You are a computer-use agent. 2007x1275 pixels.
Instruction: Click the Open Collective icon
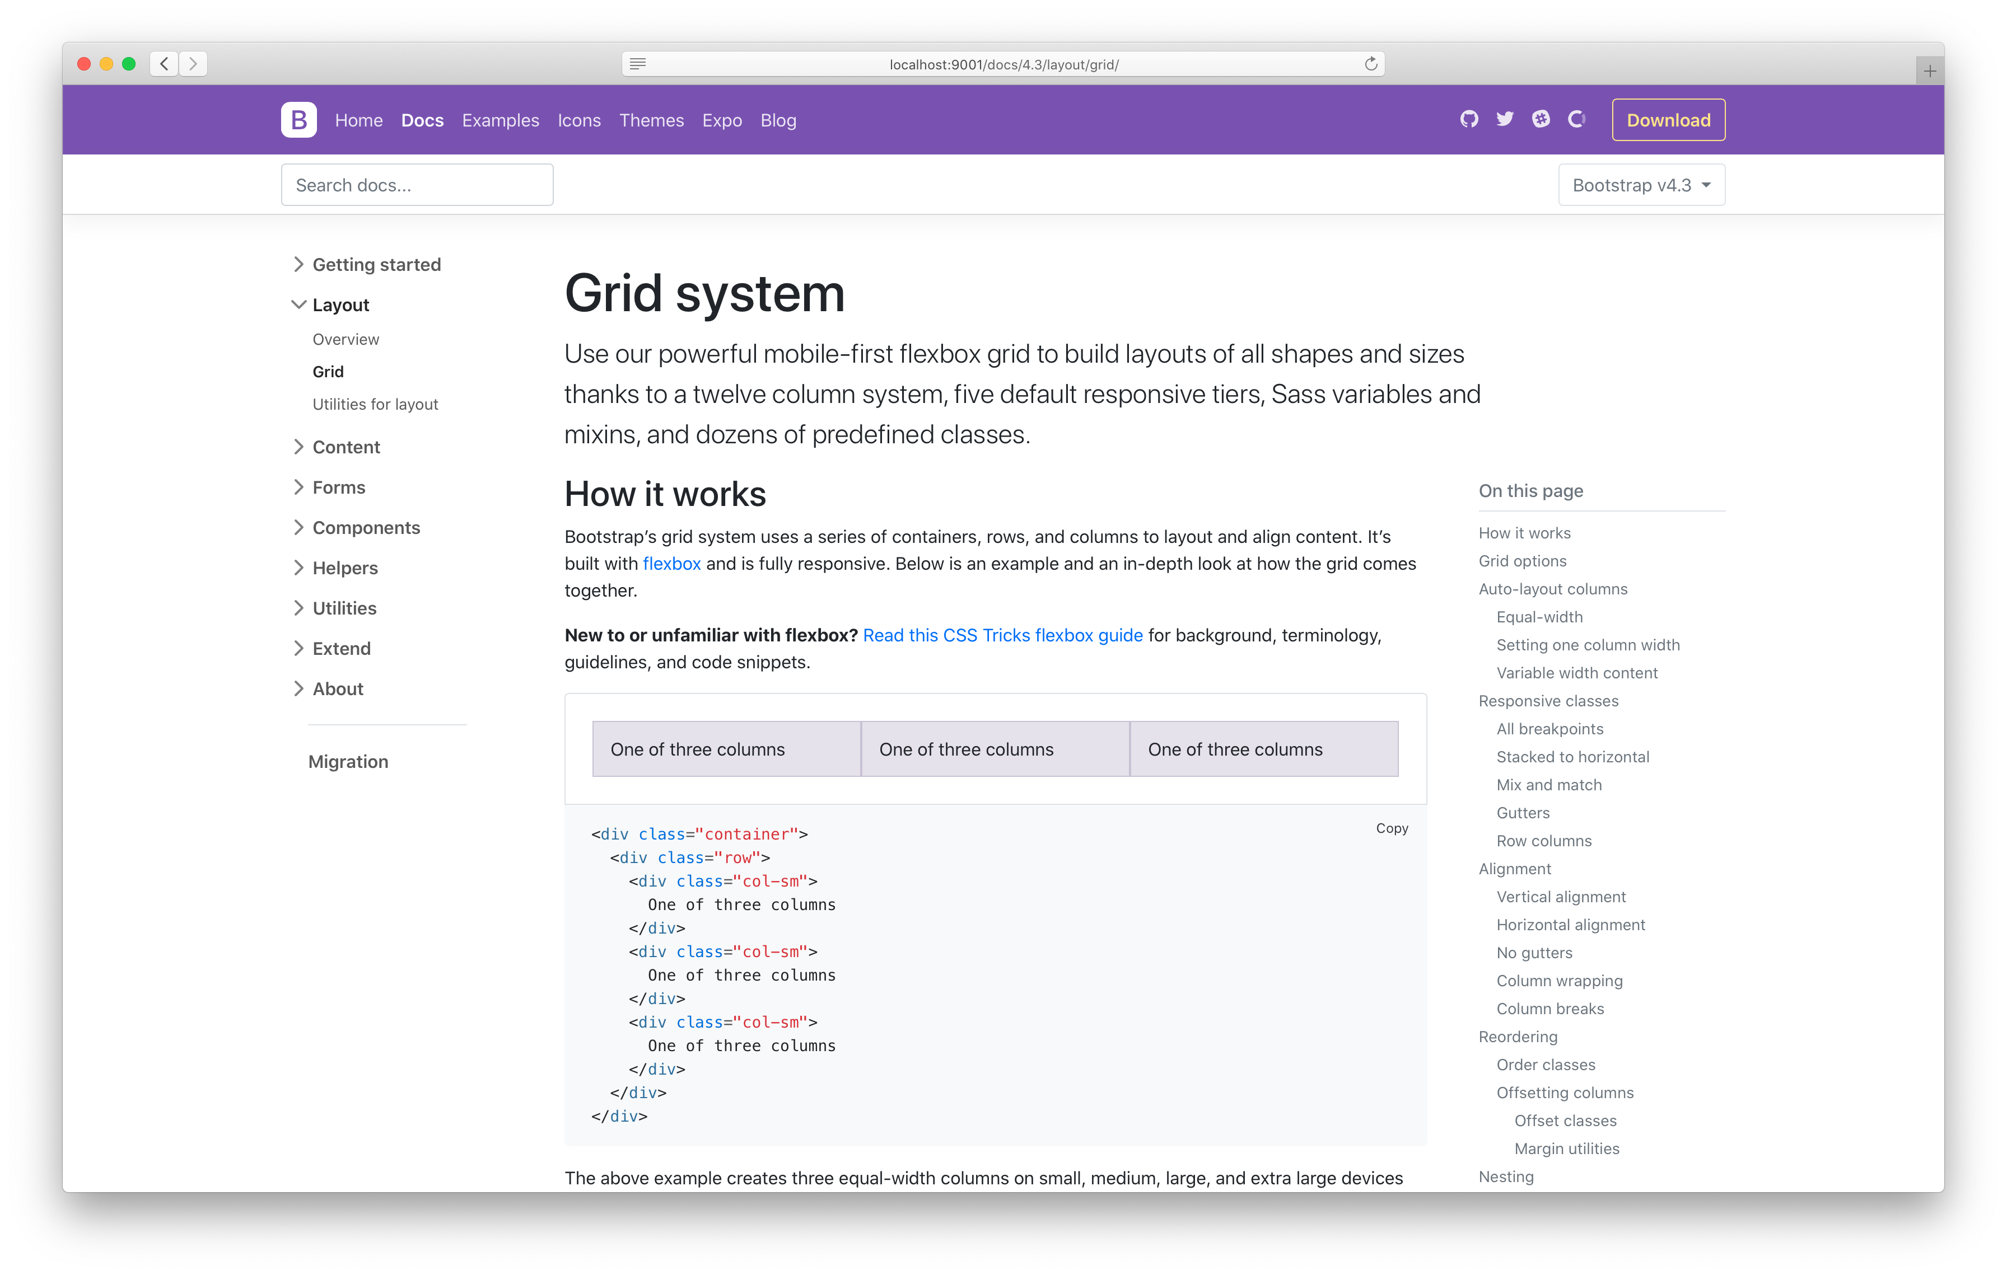(1576, 119)
